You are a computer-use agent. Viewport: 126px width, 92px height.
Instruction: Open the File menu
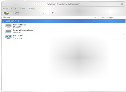tap(6, 8)
